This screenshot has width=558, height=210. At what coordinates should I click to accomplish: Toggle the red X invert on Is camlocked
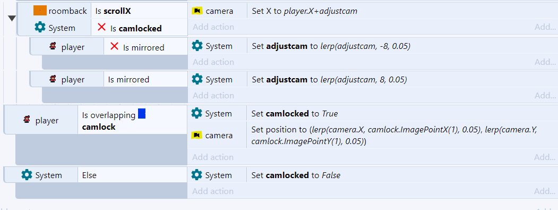tap(101, 27)
